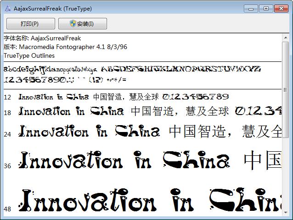Click the 24-point 'Innovation in China' sample
This screenshot has height=220, width=293.
pos(89,131)
